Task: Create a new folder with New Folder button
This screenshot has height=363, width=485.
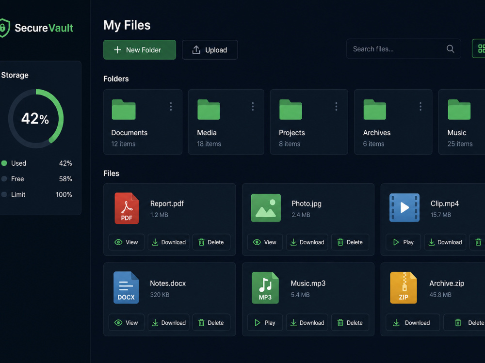Action: 140,50
